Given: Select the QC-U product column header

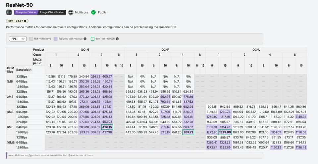Looking at the screenshot, I should tap(256, 50).
